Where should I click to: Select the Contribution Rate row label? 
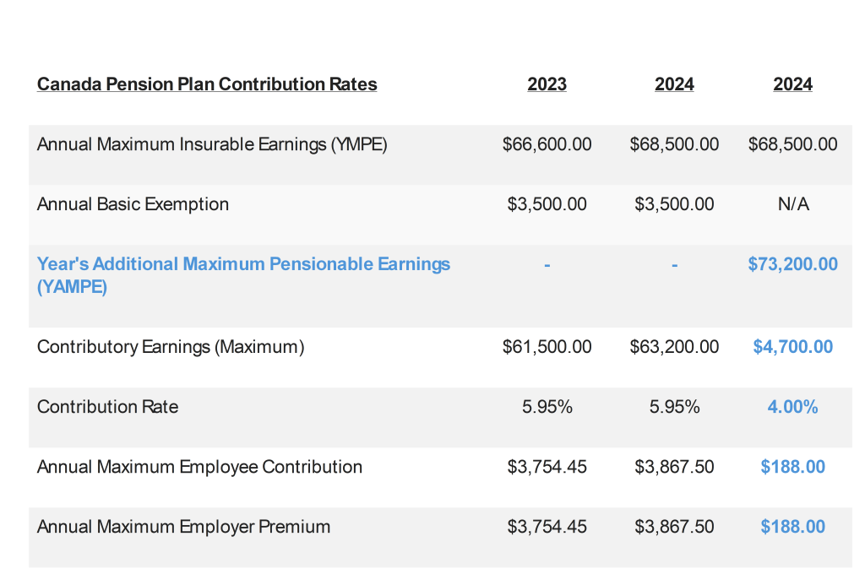tap(107, 407)
